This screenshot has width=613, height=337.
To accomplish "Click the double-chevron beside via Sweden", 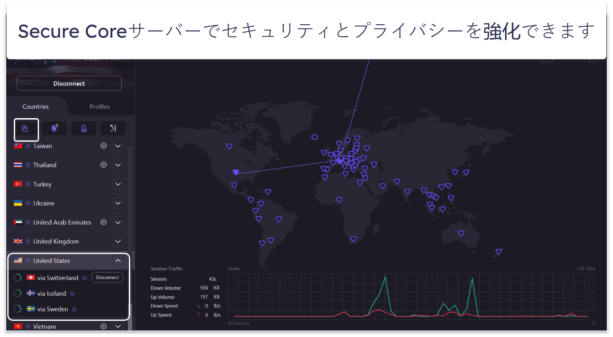I will pyautogui.click(x=75, y=309).
